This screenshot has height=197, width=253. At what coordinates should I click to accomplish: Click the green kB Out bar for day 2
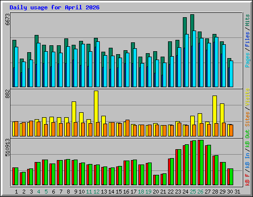(24, 179)
